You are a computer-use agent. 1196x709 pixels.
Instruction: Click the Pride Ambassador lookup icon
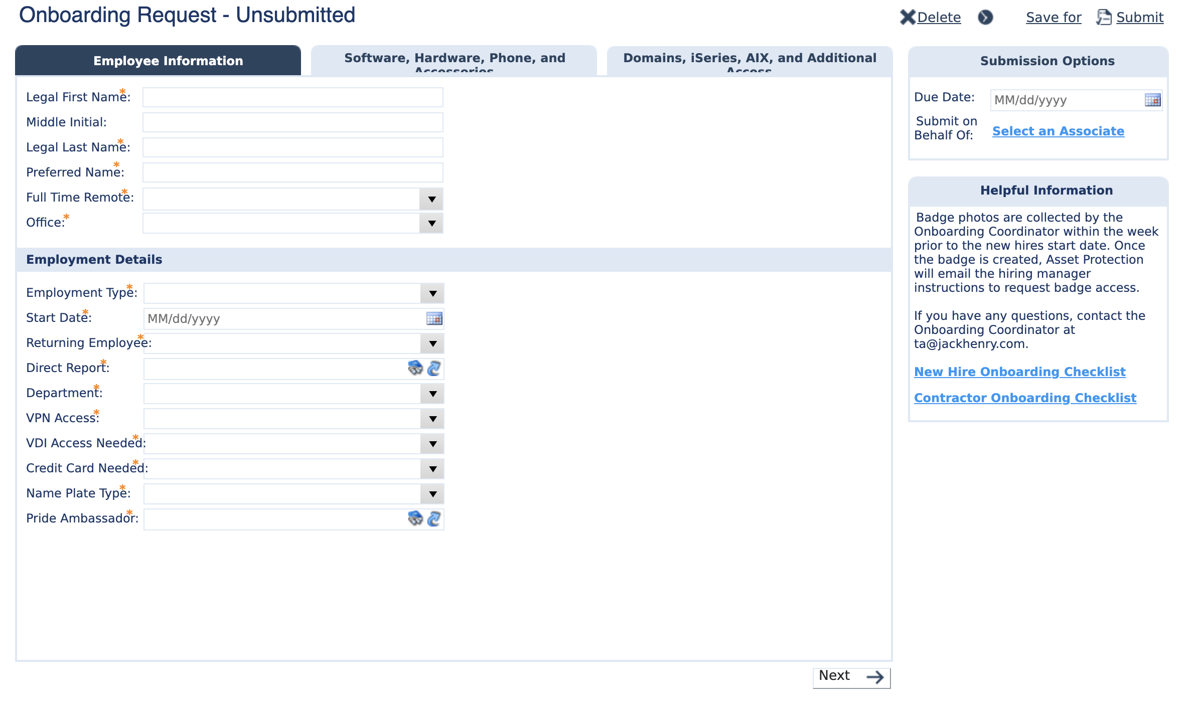[x=415, y=518]
